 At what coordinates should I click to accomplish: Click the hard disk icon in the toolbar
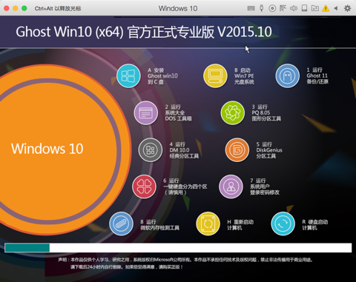pos(305,8)
